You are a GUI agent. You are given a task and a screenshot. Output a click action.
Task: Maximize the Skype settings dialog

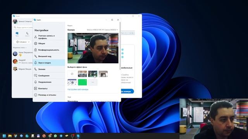pyautogui.click(x=112, y=20)
